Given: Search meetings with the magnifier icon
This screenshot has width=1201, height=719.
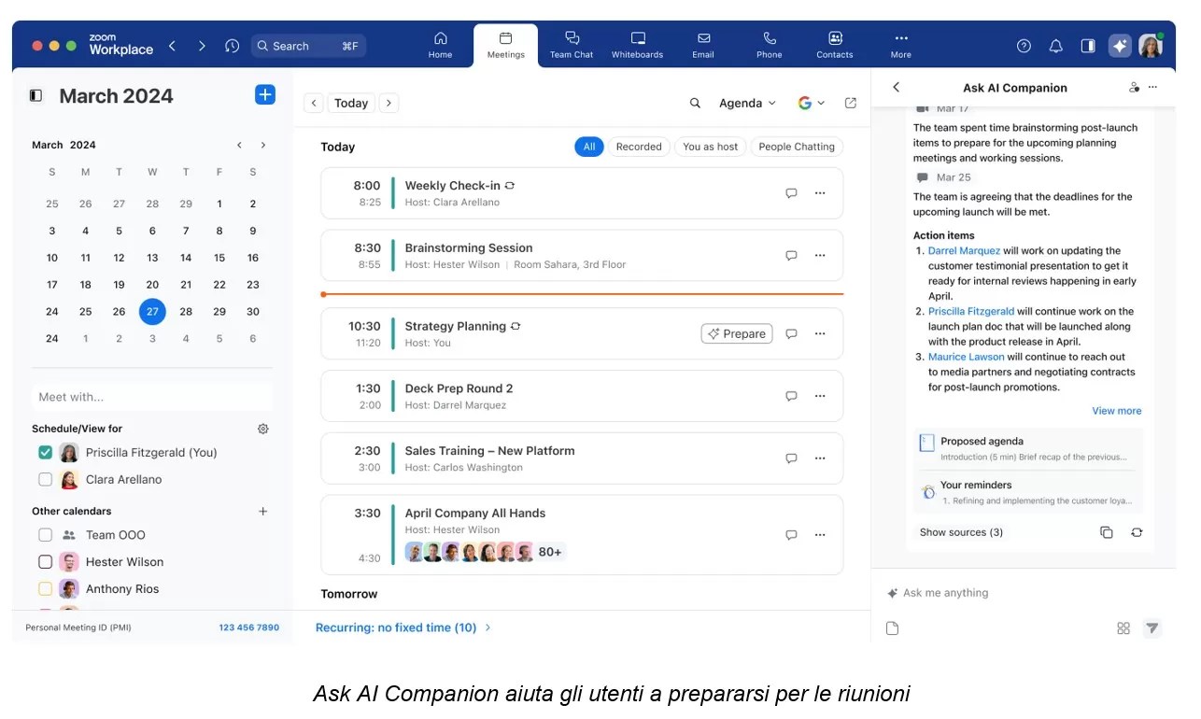Looking at the screenshot, I should point(695,103).
